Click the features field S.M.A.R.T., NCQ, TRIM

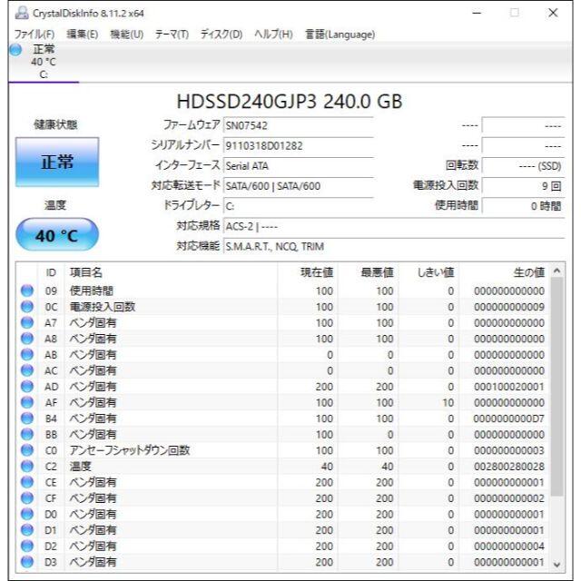(x=394, y=246)
